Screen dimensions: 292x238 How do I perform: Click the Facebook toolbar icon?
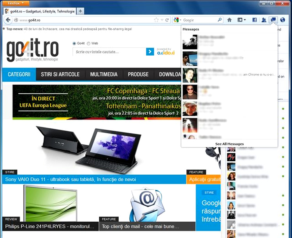click(x=255, y=20)
